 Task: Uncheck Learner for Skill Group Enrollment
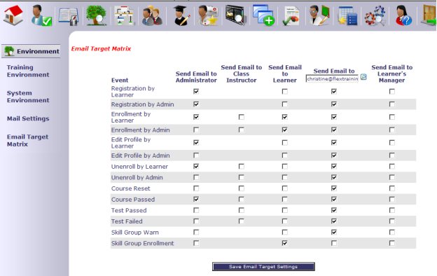[284, 243]
